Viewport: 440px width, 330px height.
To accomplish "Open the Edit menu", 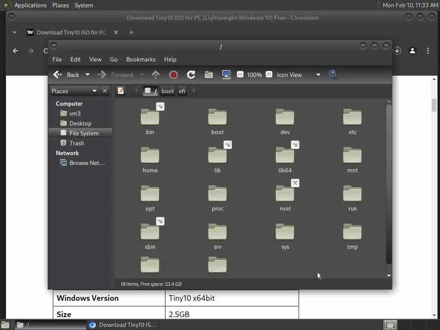I will pos(76,59).
